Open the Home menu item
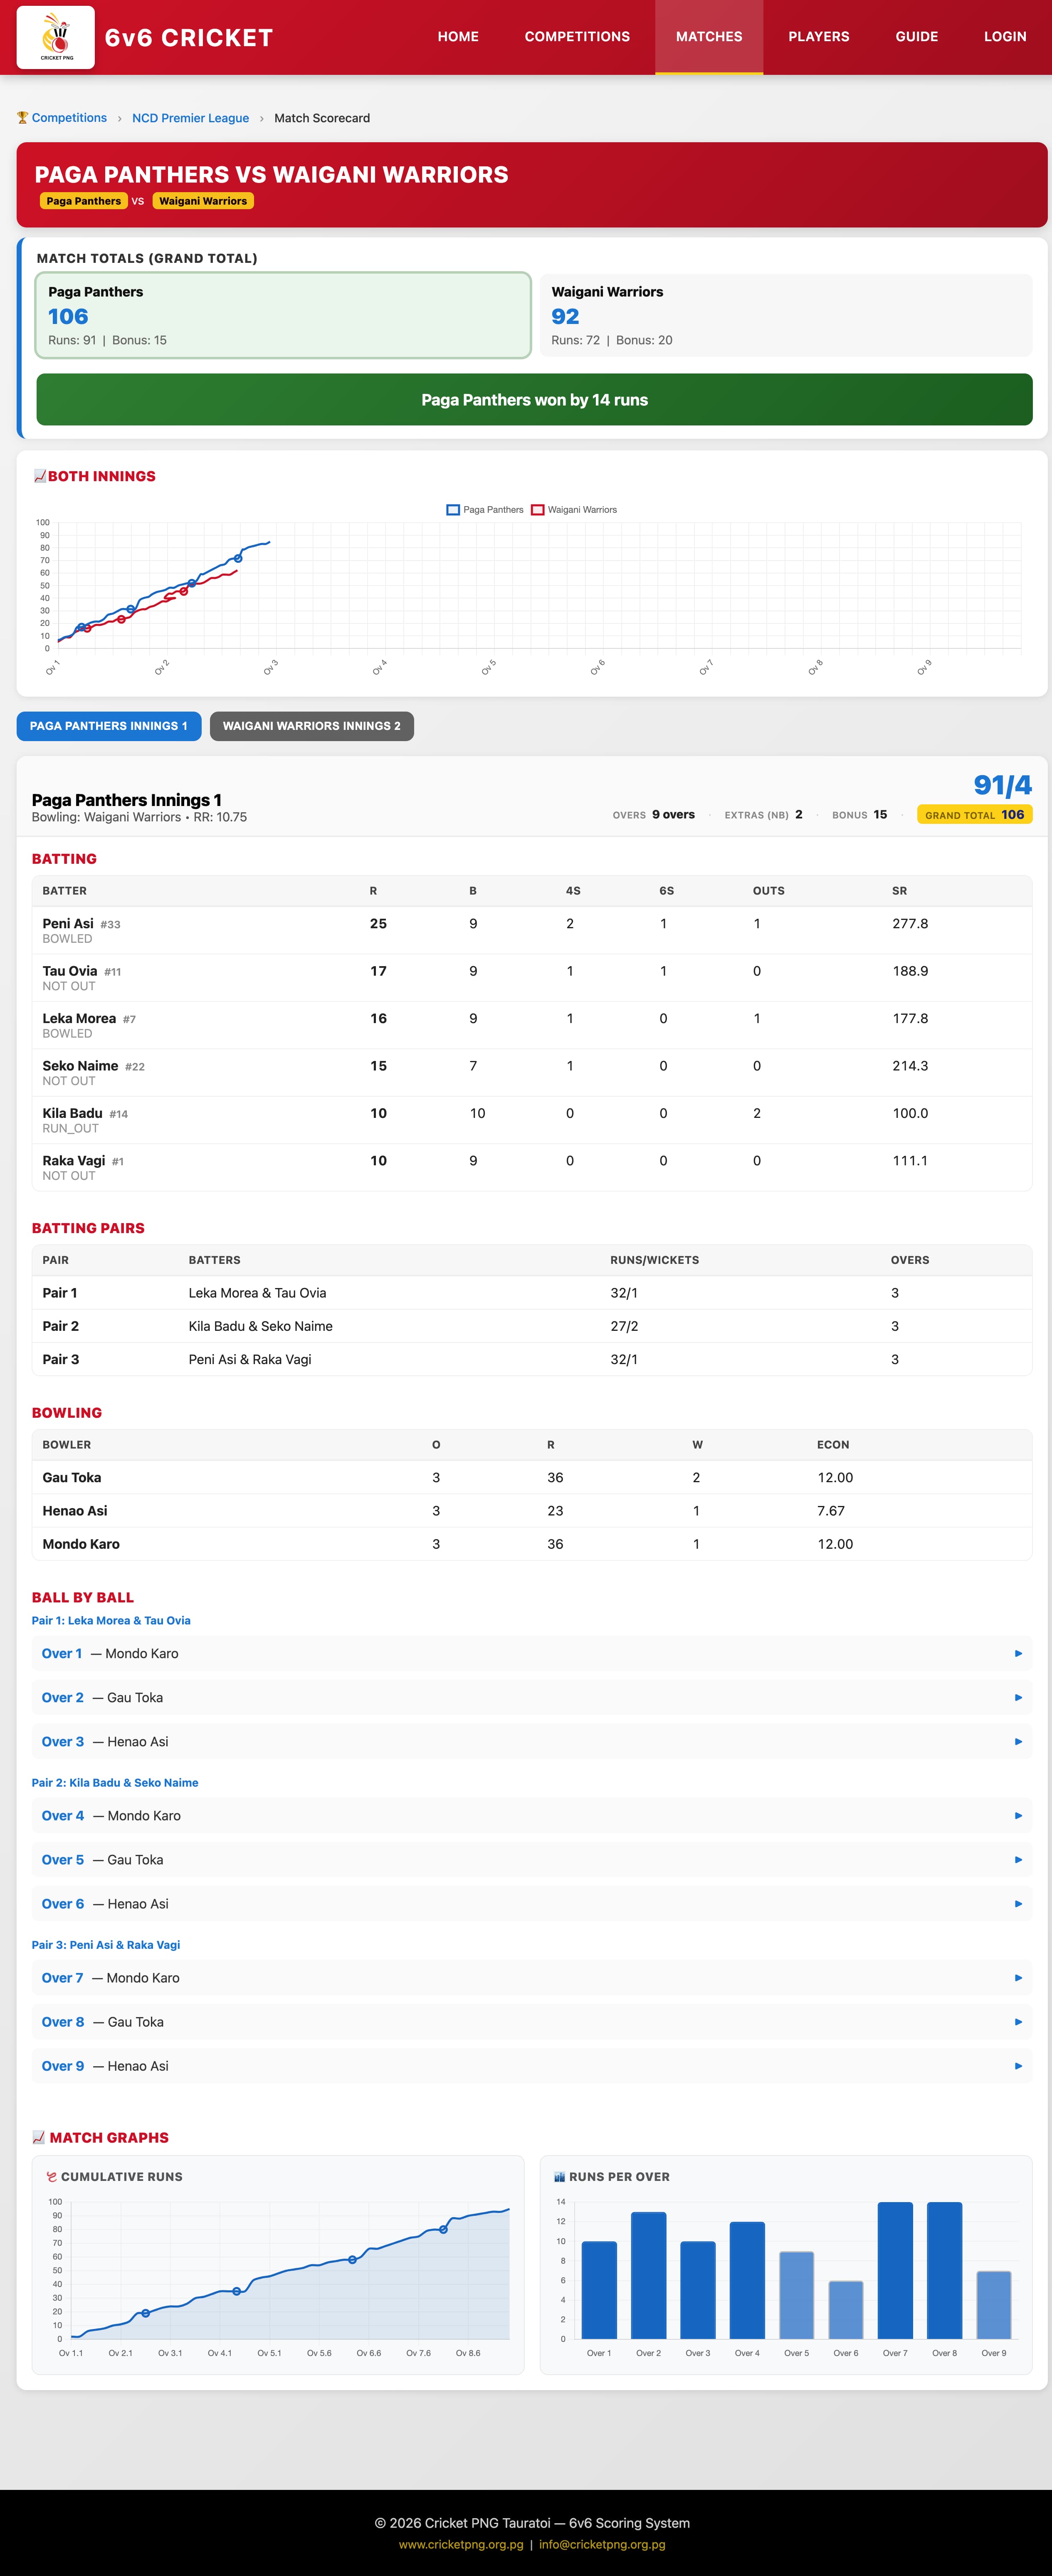Image resolution: width=1052 pixels, height=2576 pixels. [458, 37]
